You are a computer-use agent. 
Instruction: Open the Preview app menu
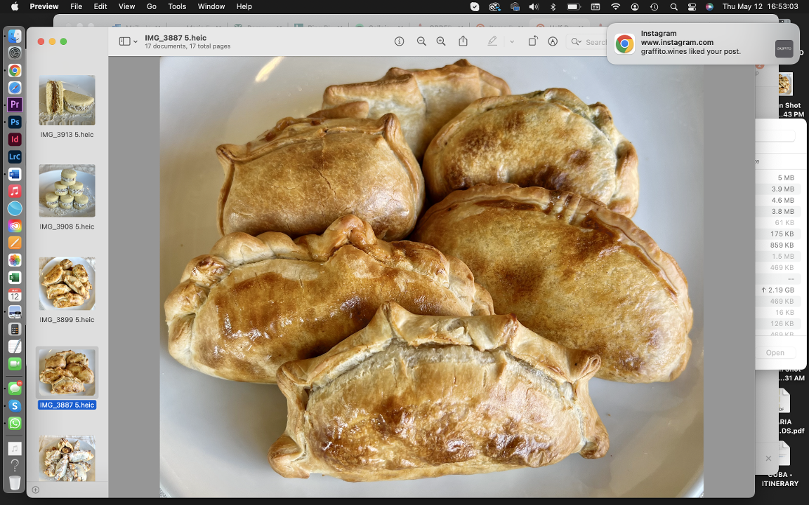(x=44, y=6)
